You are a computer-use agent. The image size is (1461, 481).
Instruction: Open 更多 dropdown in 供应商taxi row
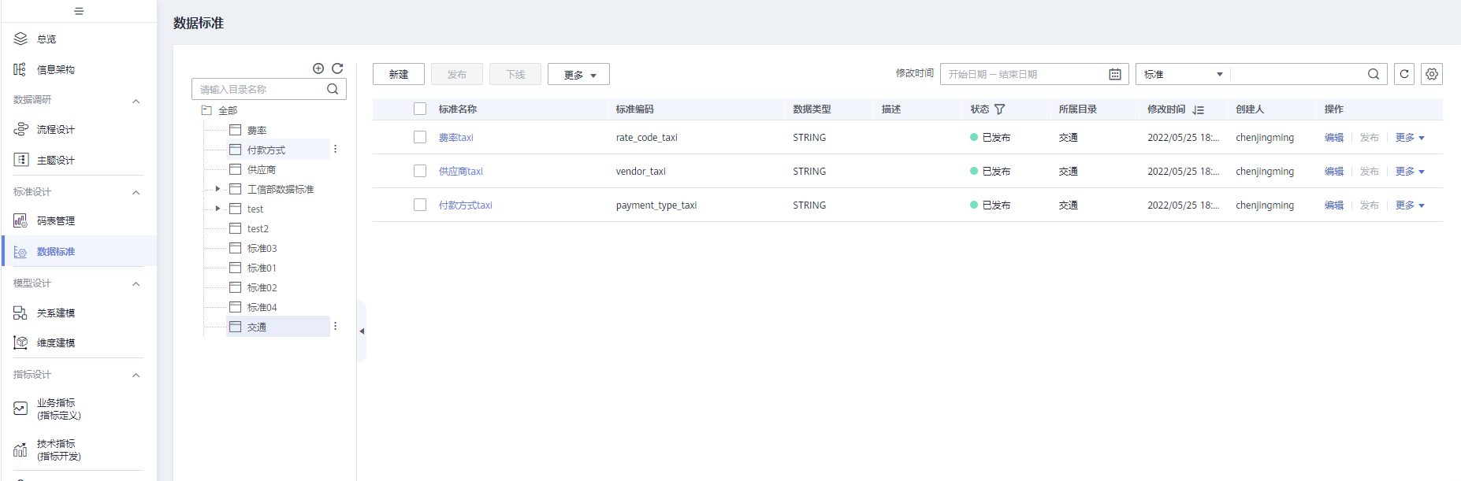pyautogui.click(x=1410, y=171)
